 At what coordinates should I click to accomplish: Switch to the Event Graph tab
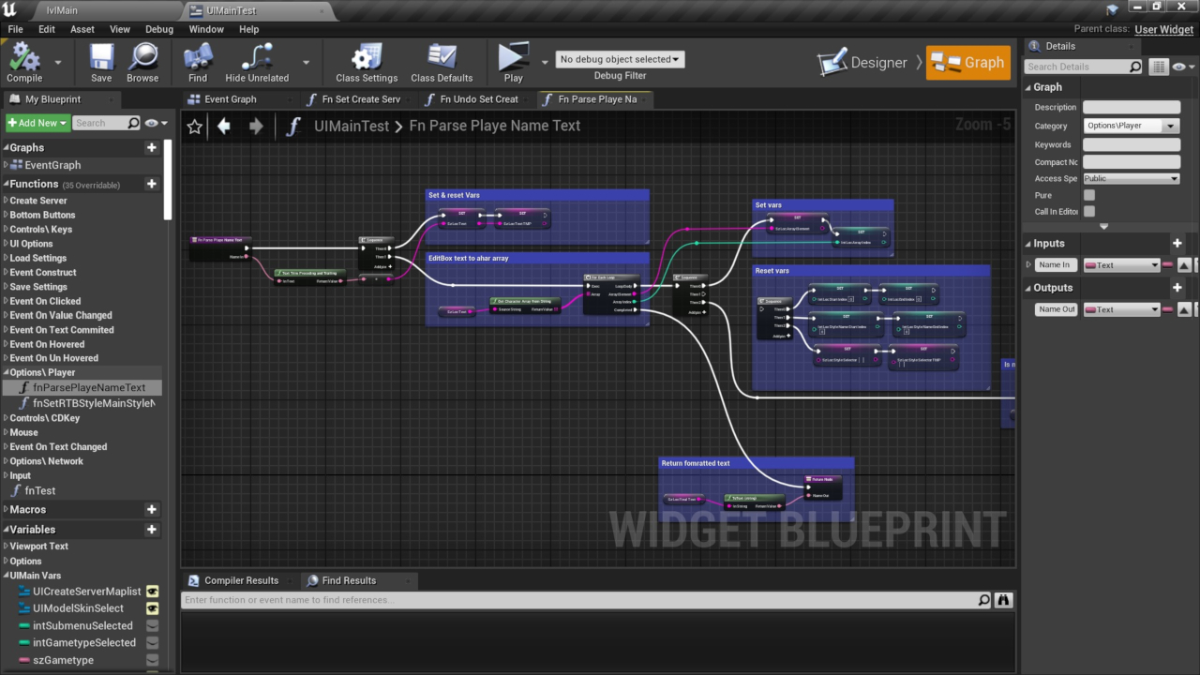click(230, 99)
